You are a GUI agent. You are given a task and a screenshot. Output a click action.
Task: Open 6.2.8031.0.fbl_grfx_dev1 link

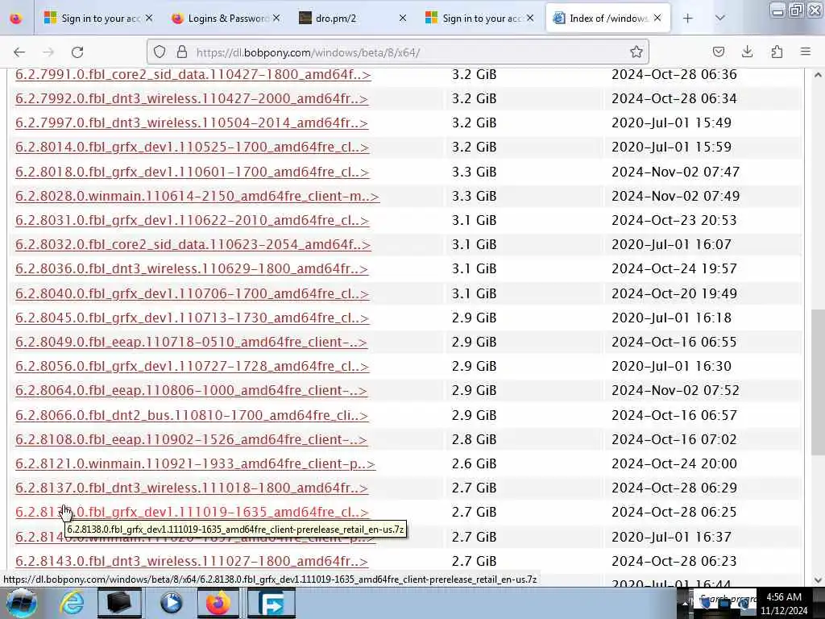(192, 220)
